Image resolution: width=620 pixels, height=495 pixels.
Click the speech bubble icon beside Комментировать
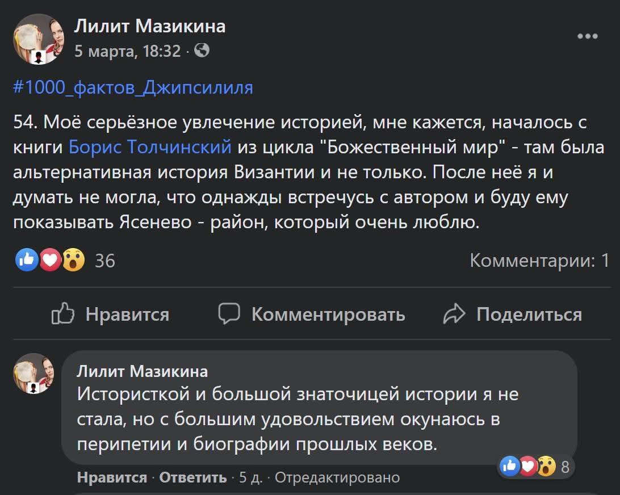tap(229, 313)
